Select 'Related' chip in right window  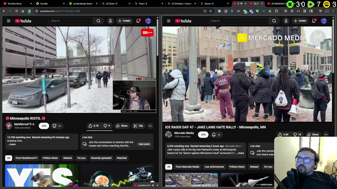(x=254, y=167)
